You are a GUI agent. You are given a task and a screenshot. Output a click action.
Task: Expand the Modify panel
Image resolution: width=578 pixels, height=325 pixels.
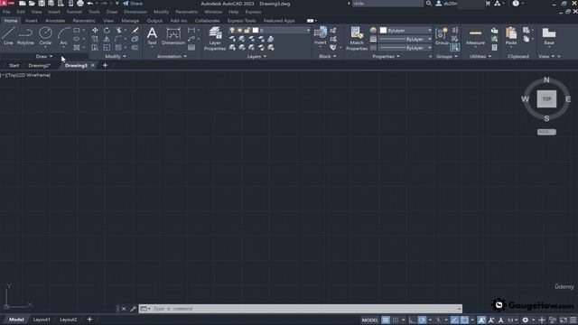pyautogui.click(x=116, y=56)
